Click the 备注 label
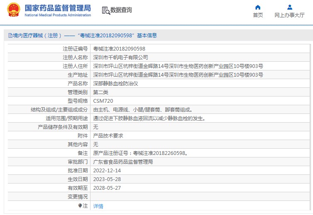313x215 pixels. 83,153
